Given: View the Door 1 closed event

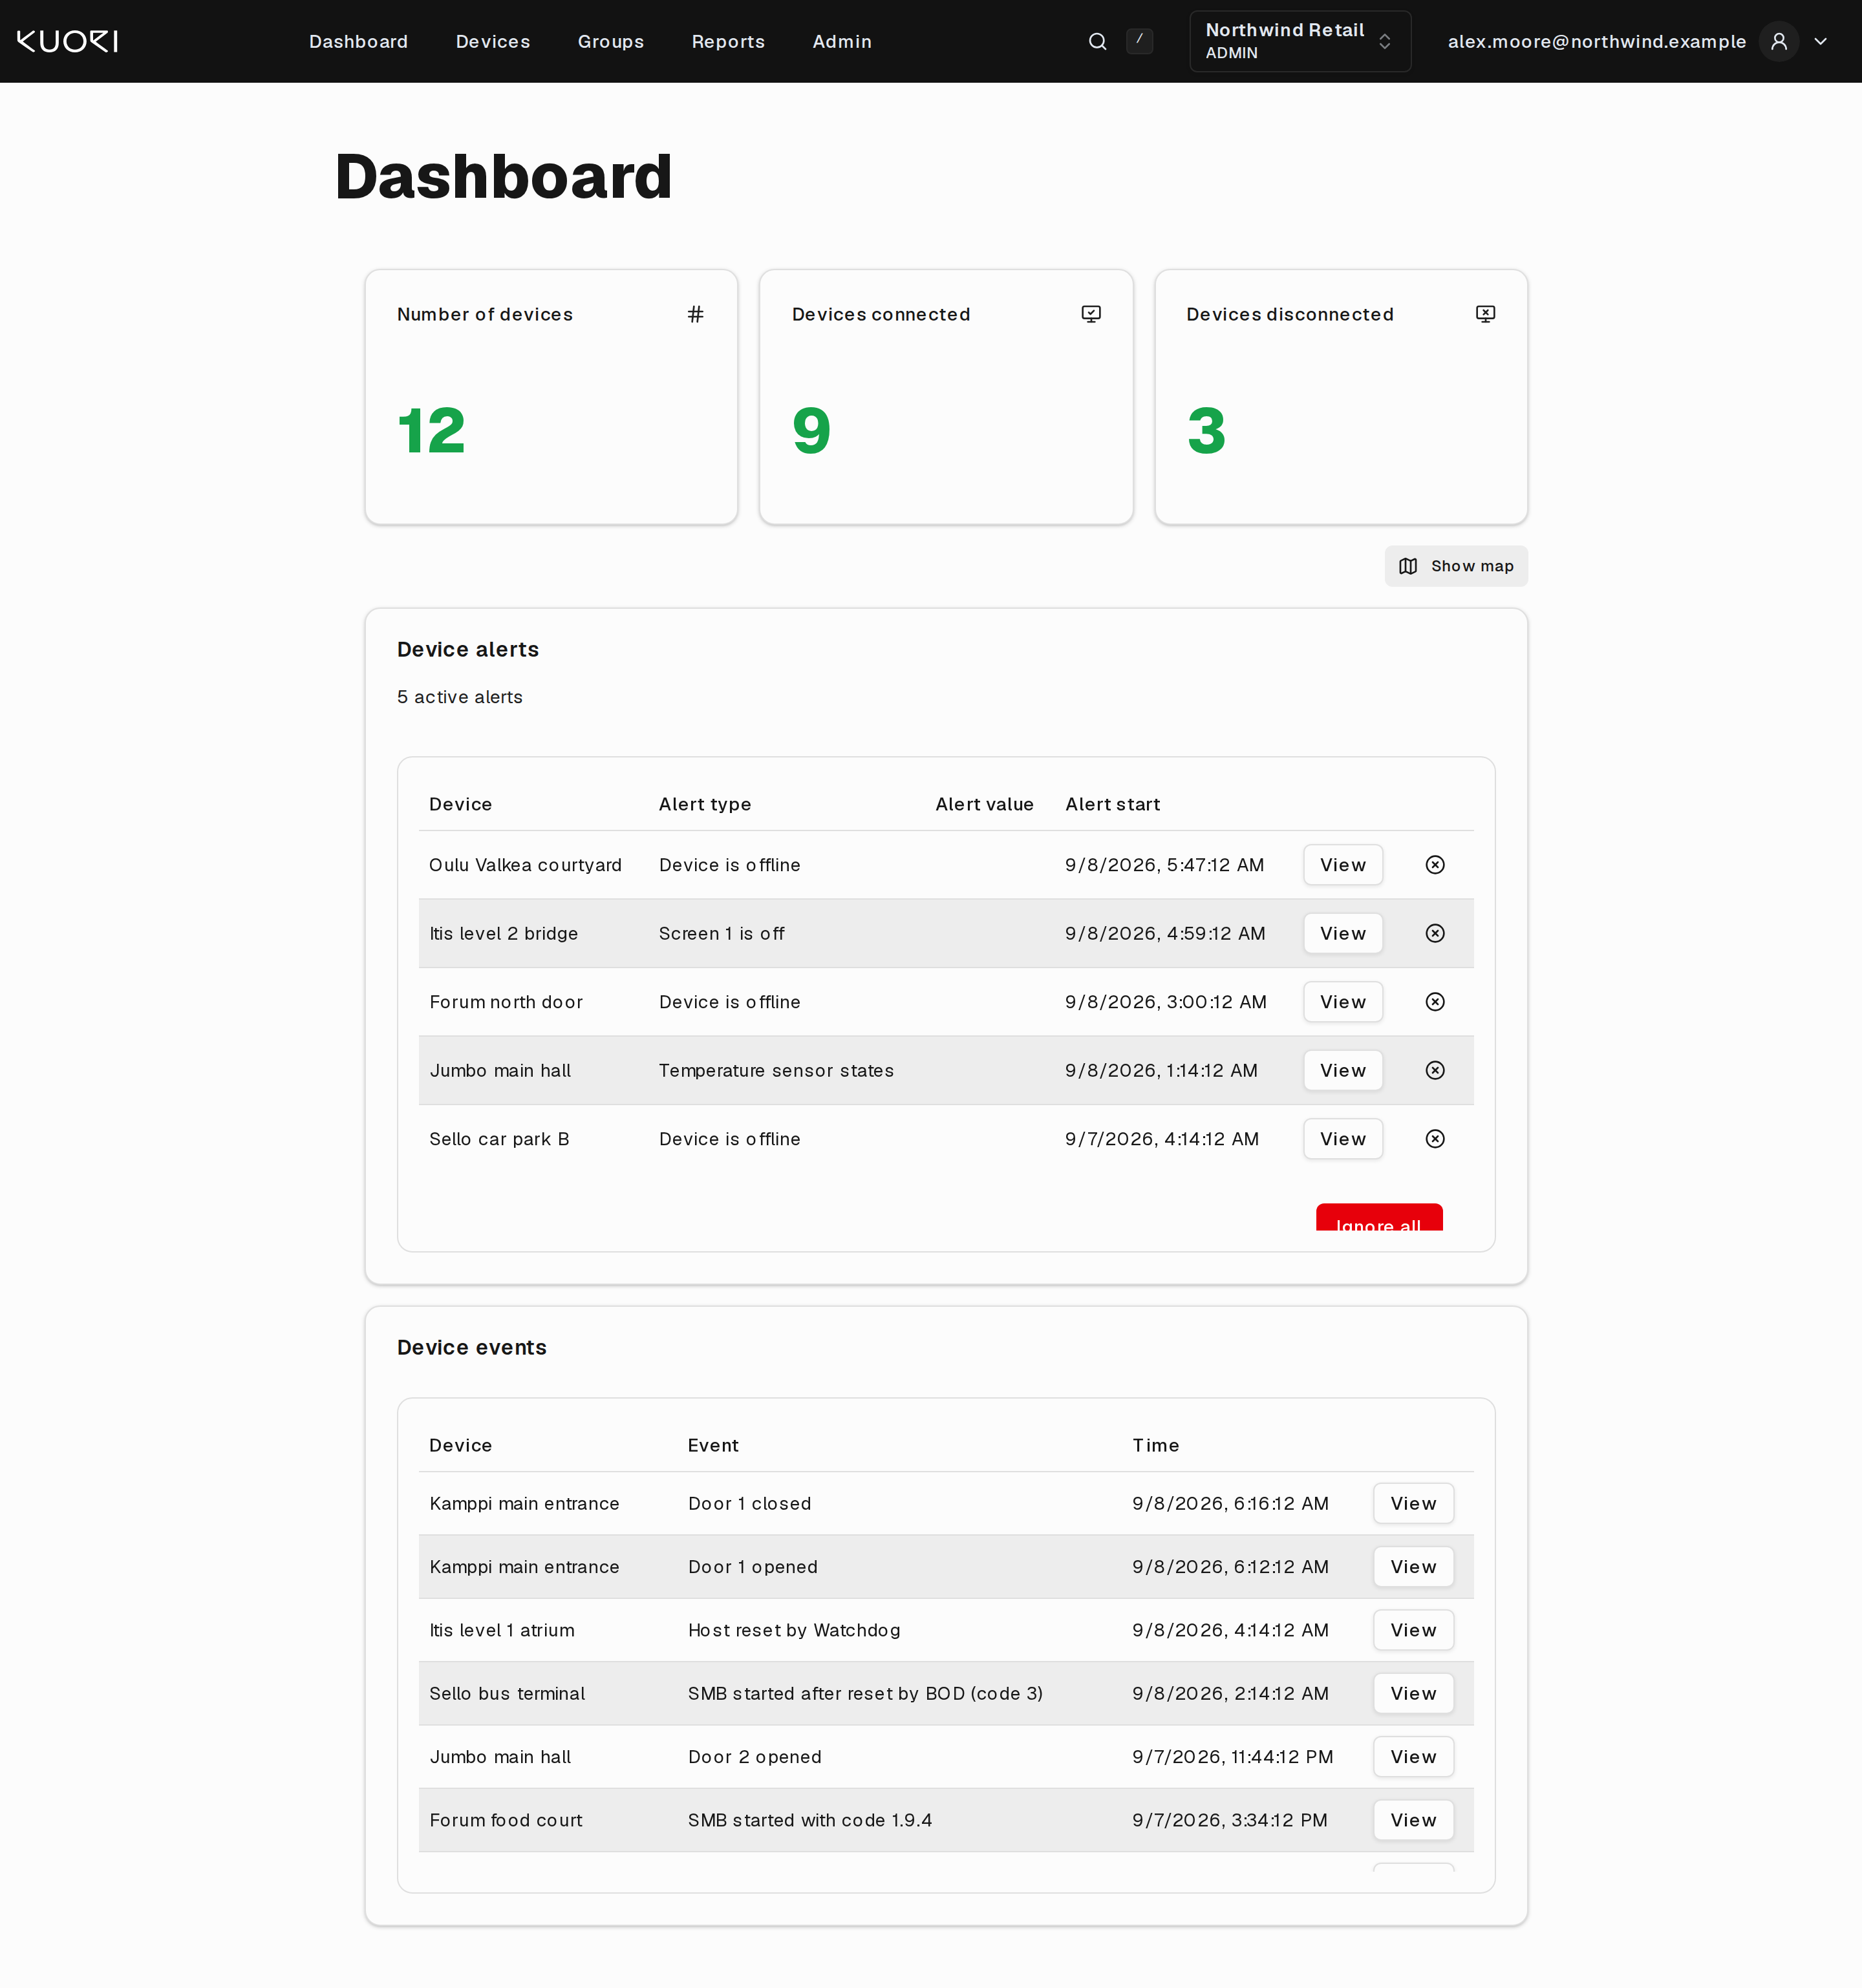Looking at the screenshot, I should [1413, 1503].
